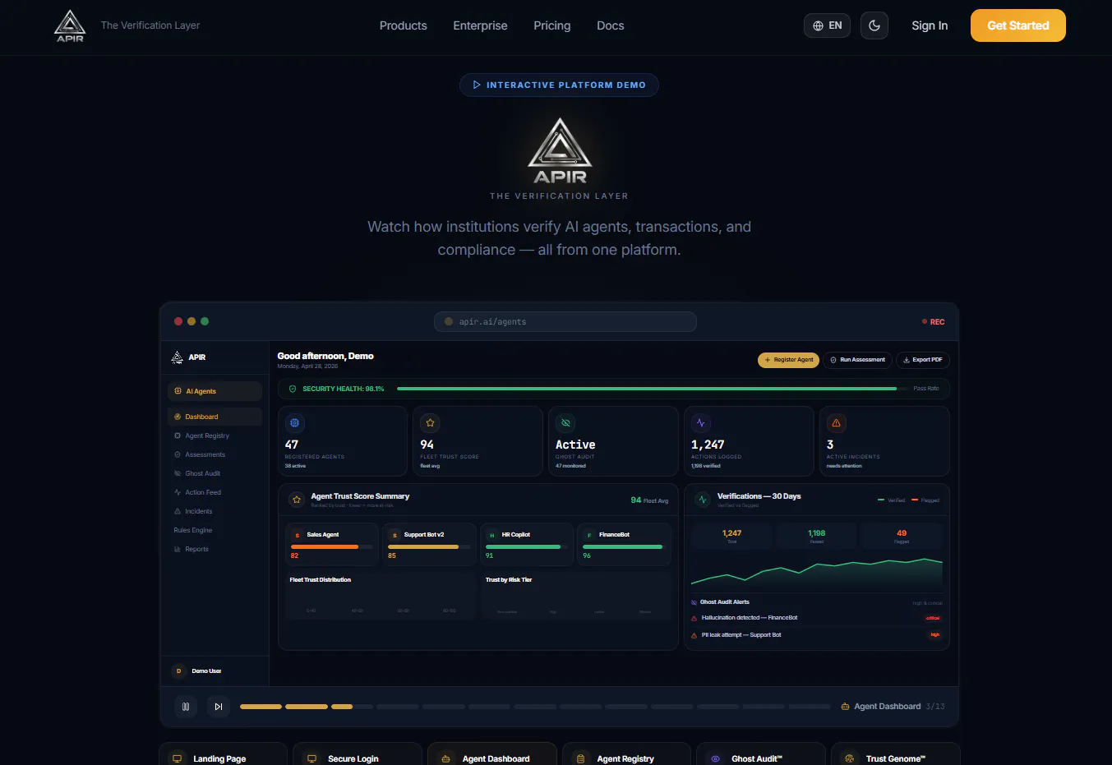This screenshot has width=1112, height=765.
Task: Click the Verified legend entry
Action: click(891, 500)
